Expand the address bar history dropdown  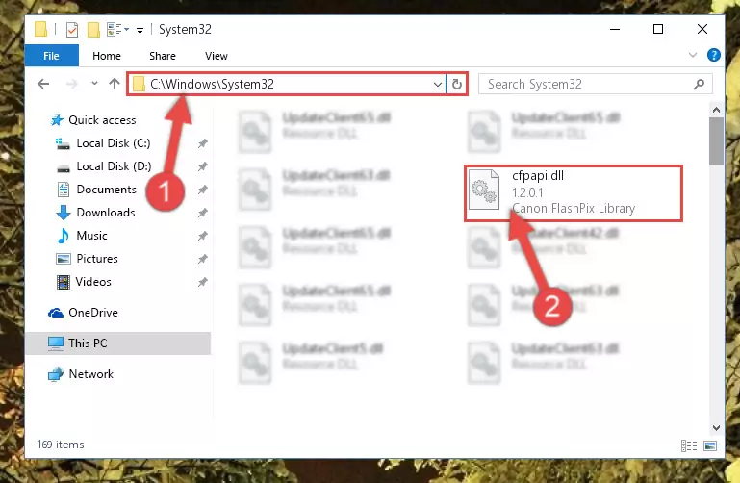438,85
